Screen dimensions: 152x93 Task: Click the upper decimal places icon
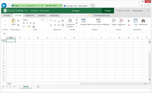pos(77,20)
